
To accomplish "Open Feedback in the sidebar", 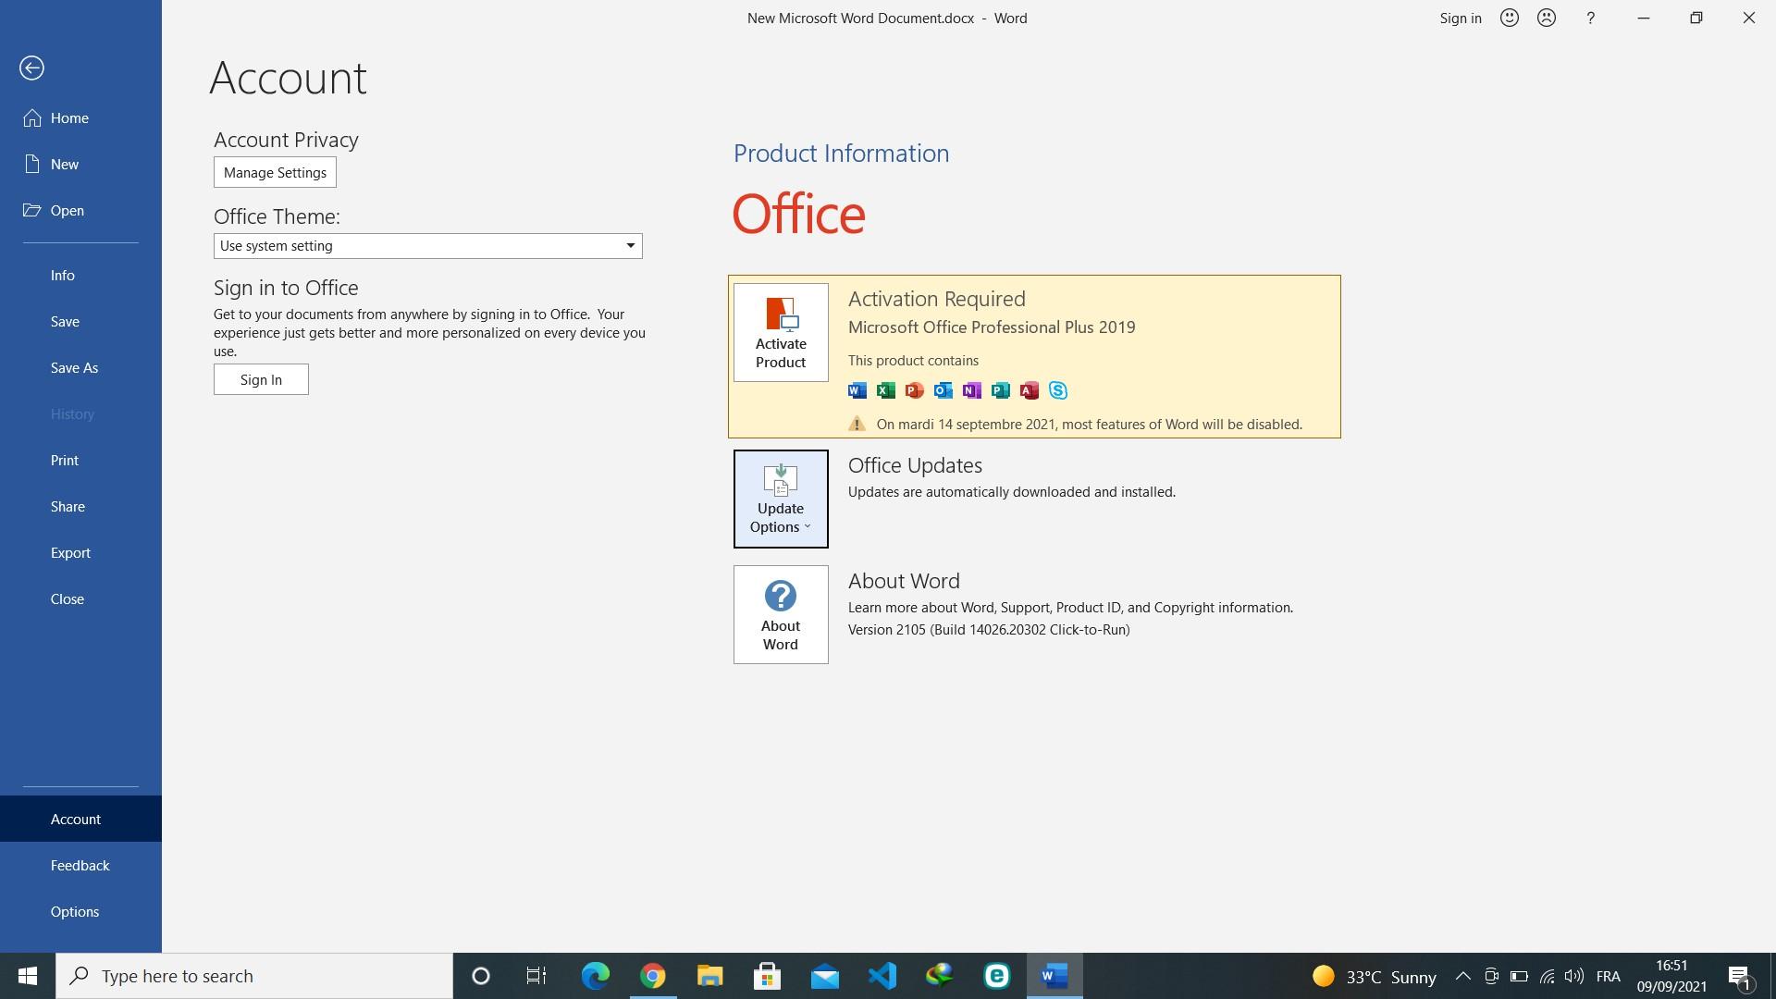I will [x=80, y=865].
